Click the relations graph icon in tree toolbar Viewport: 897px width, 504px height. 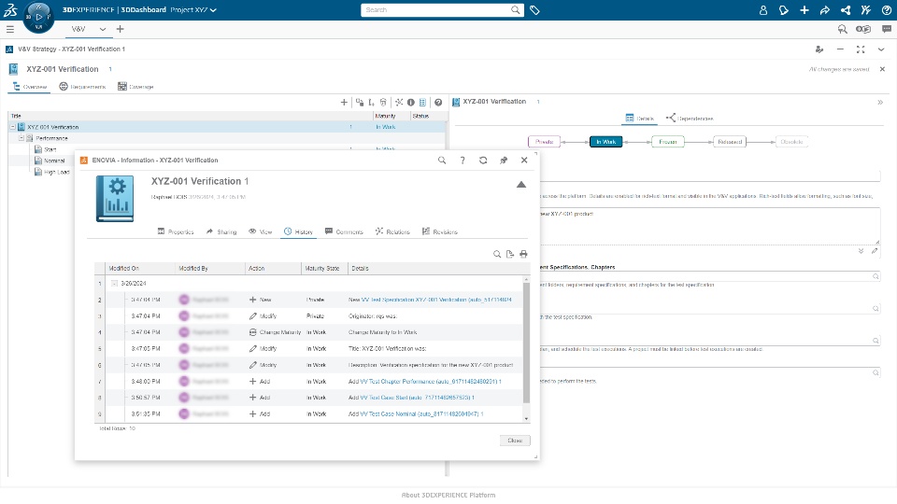399,103
